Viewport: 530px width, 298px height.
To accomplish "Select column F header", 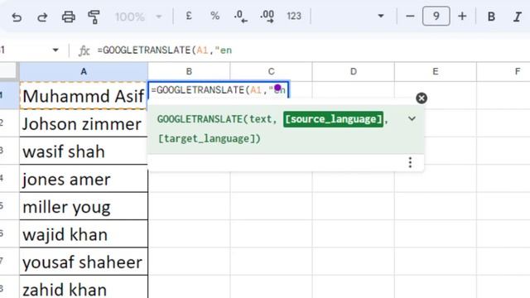I will click(503, 71).
